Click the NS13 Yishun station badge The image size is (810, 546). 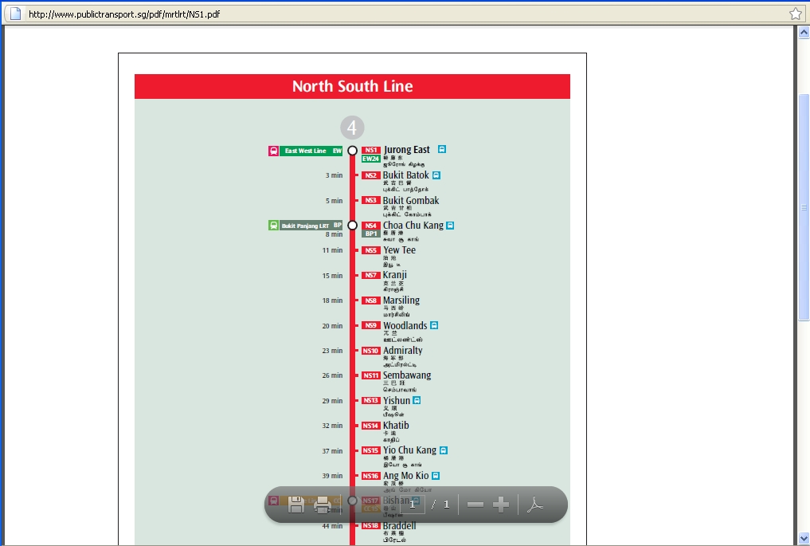coord(370,400)
